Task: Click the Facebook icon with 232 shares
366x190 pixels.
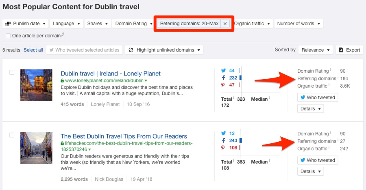Action: pos(223,78)
